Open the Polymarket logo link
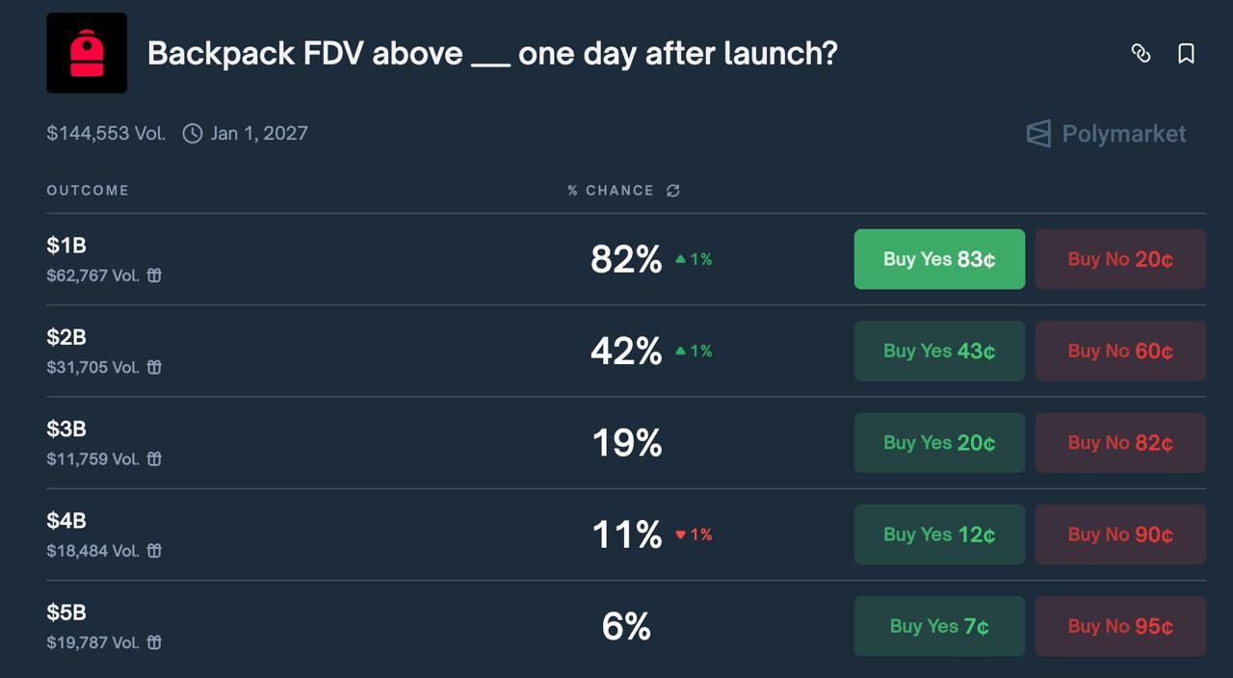Image resolution: width=1233 pixels, height=678 pixels. pyautogui.click(x=1106, y=134)
